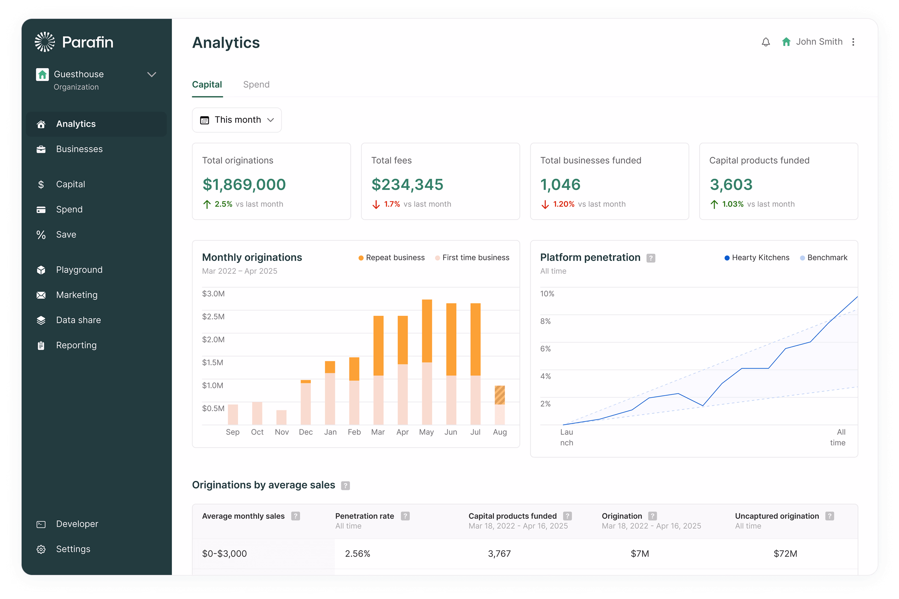Open the three-dot user menu
899x599 pixels.
[x=853, y=42]
